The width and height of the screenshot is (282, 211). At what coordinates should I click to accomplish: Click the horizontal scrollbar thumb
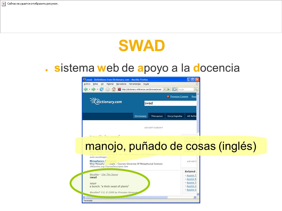(x=126, y=197)
